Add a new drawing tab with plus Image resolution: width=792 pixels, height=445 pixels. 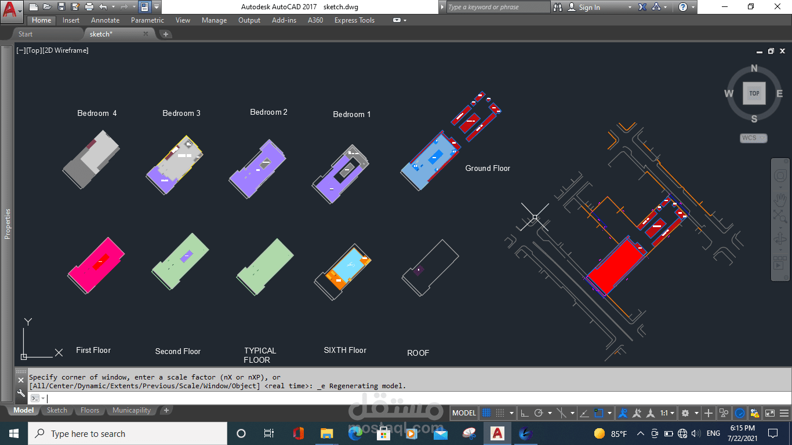(166, 34)
